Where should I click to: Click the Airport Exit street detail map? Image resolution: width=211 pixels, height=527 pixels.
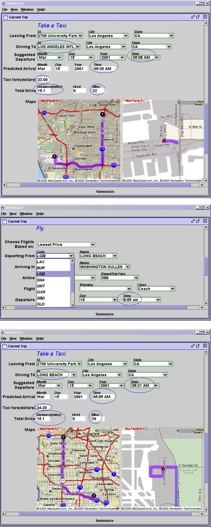pos(163,141)
